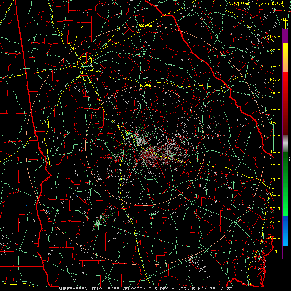The height and width of the screenshot is (291, 291).
Task: Click the "100 NMI" range ring label
Action: tap(145, 26)
